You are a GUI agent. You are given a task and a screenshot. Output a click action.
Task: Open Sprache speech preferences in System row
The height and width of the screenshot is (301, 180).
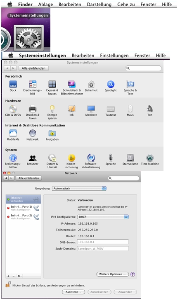[111, 160]
